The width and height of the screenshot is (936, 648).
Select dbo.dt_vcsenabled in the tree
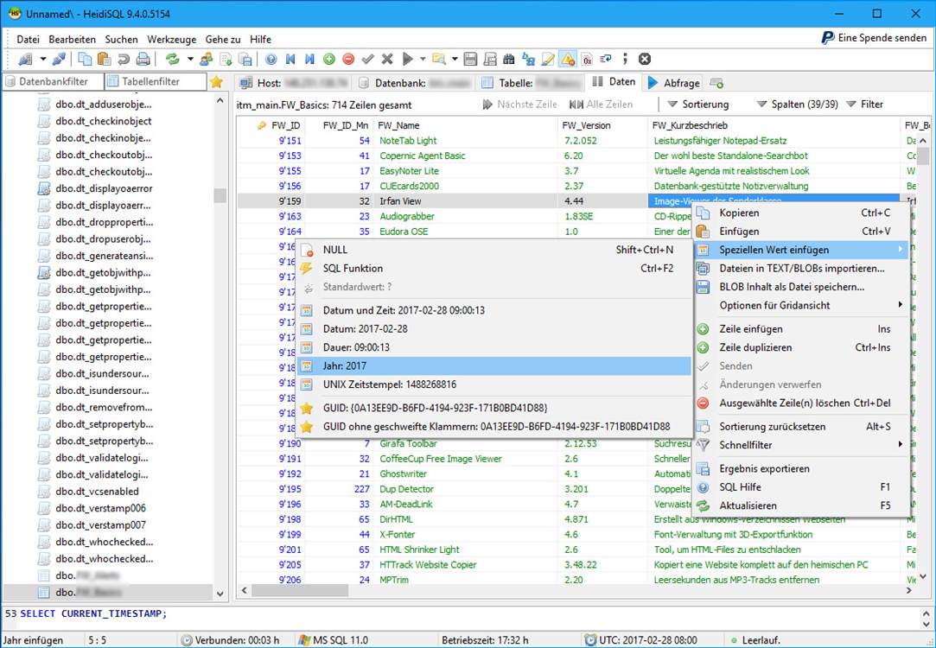[x=98, y=492]
